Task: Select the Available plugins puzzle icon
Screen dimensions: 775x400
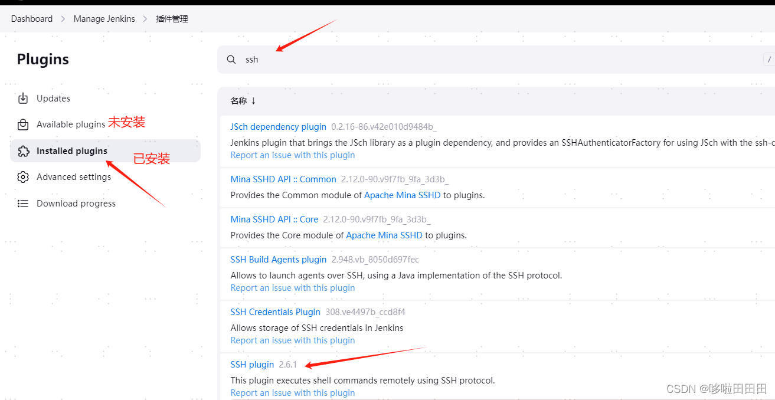Action: click(22, 124)
